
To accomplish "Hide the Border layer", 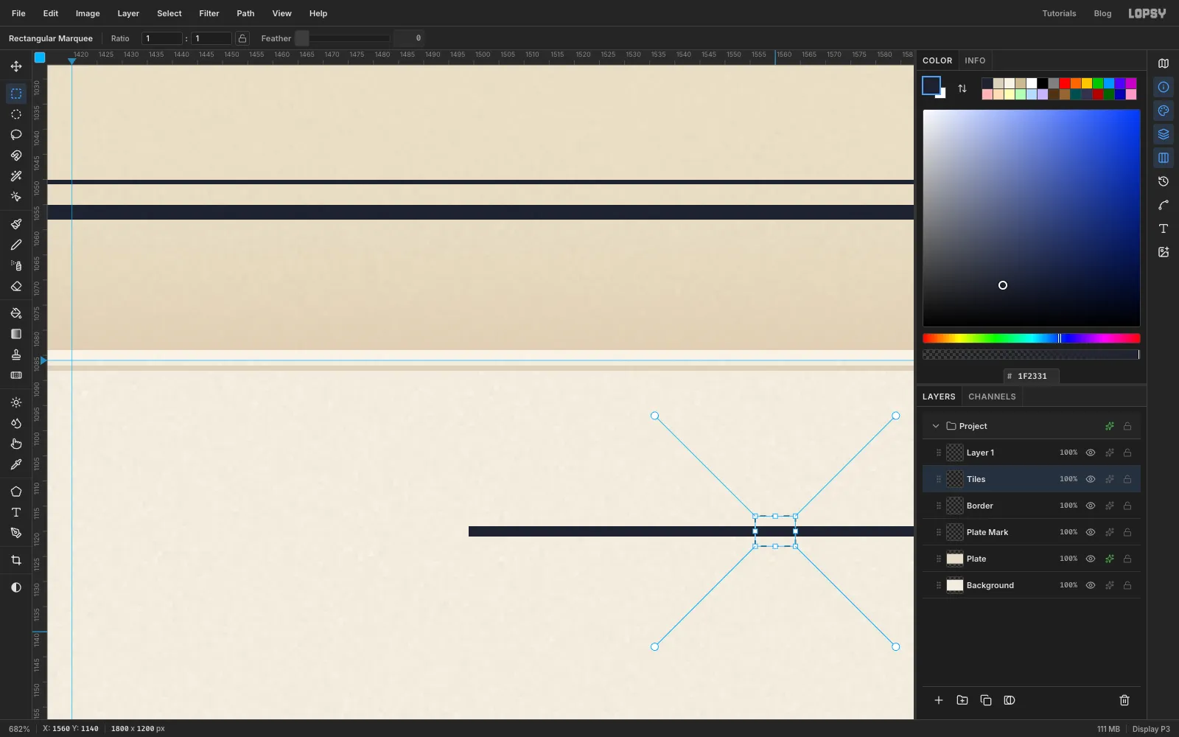I will (x=1091, y=506).
